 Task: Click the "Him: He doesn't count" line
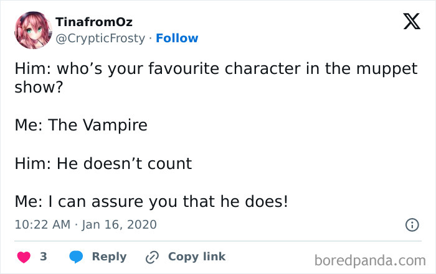pyautogui.click(x=103, y=164)
